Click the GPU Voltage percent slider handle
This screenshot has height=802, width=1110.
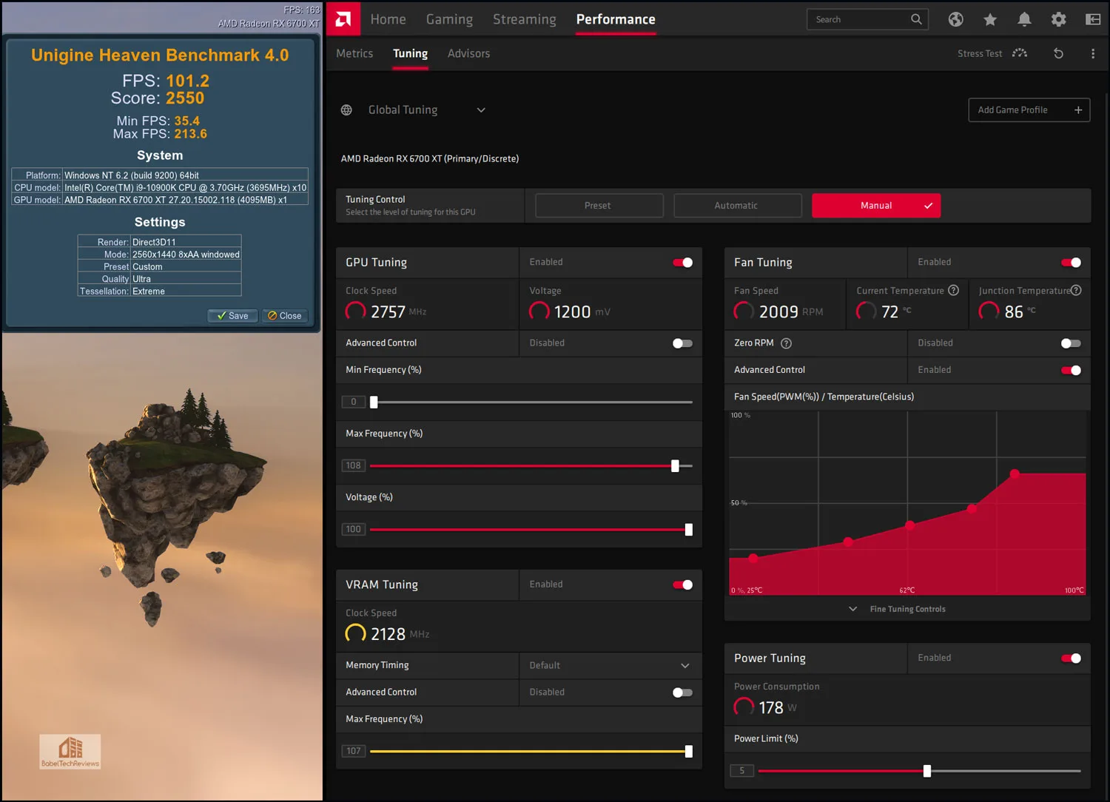[x=689, y=530]
